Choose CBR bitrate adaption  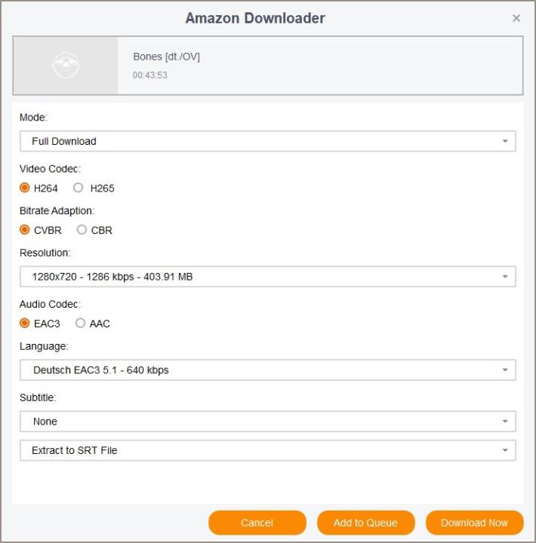[x=82, y=230]
